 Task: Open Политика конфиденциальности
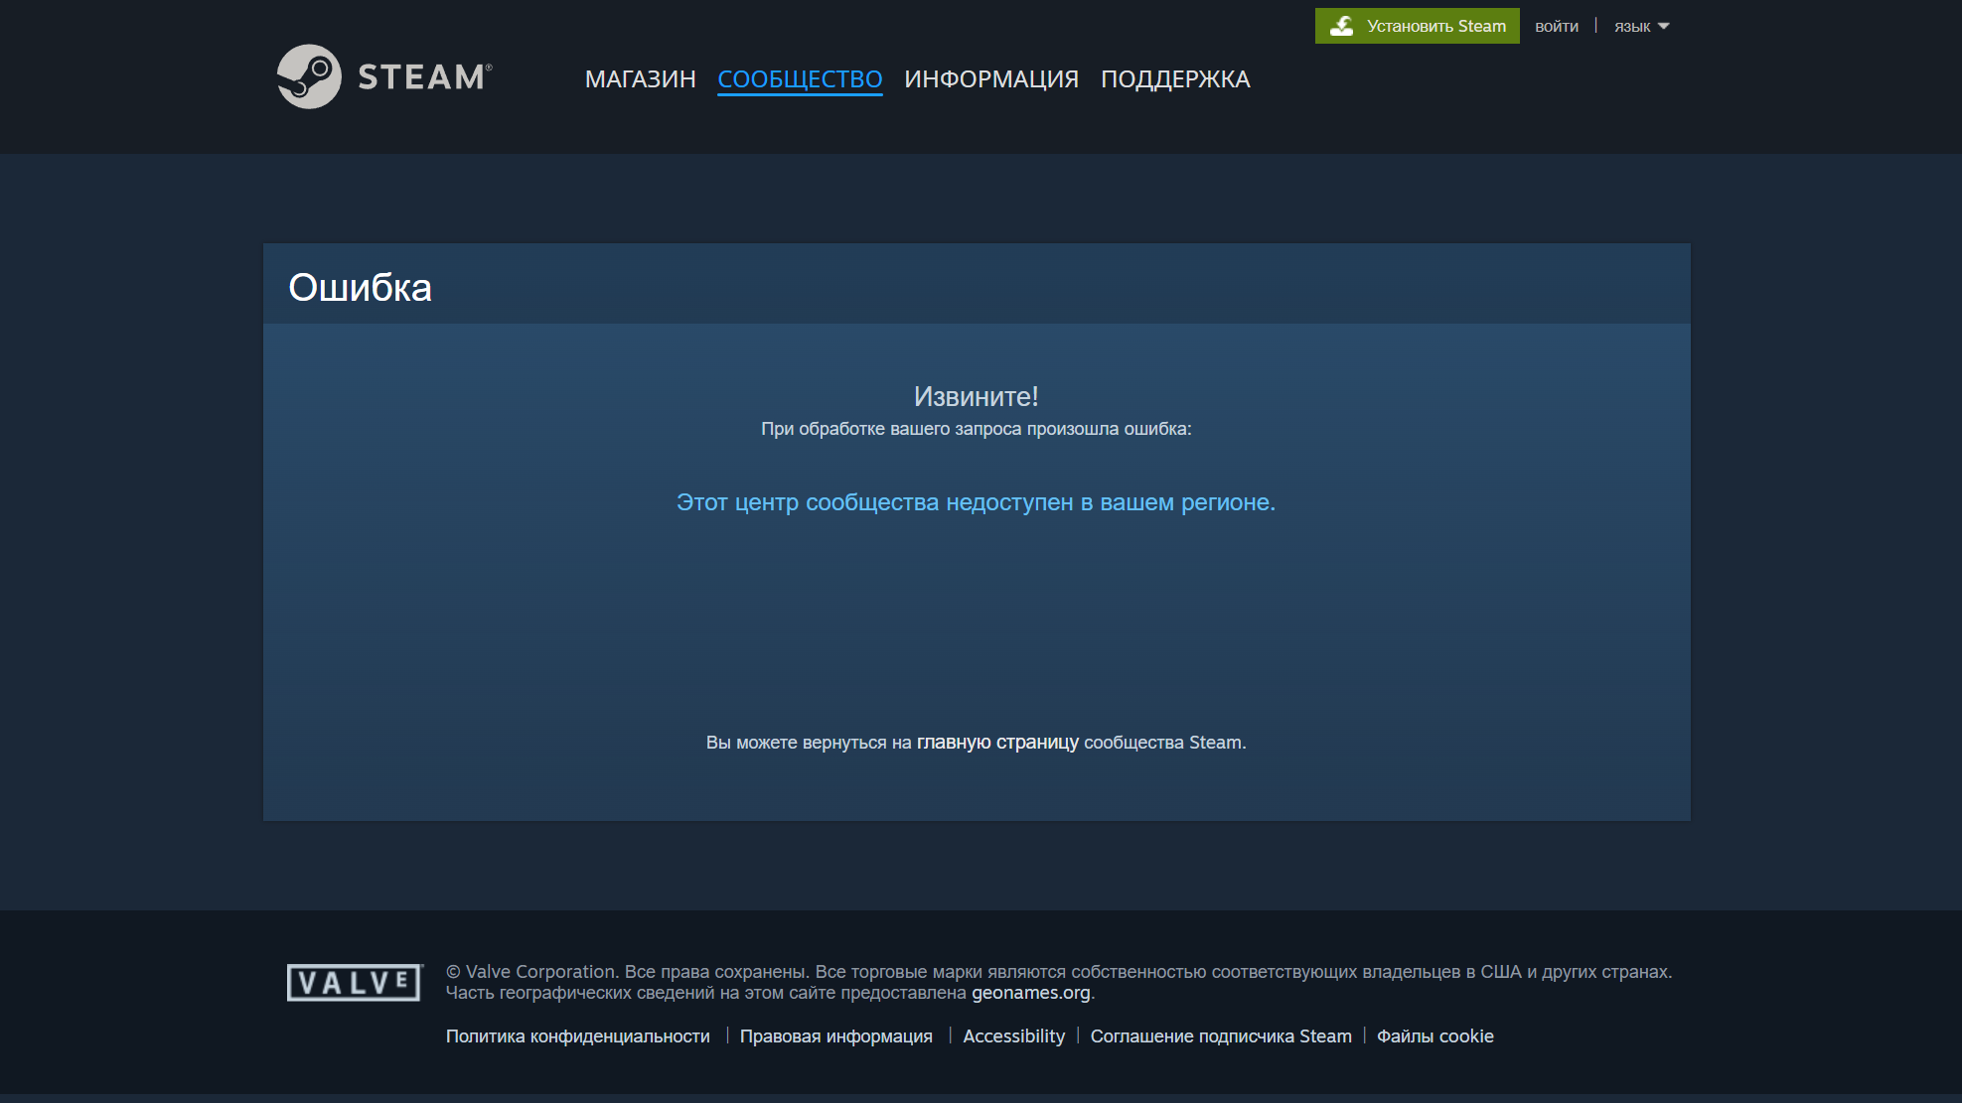(x=578, y=1035)
